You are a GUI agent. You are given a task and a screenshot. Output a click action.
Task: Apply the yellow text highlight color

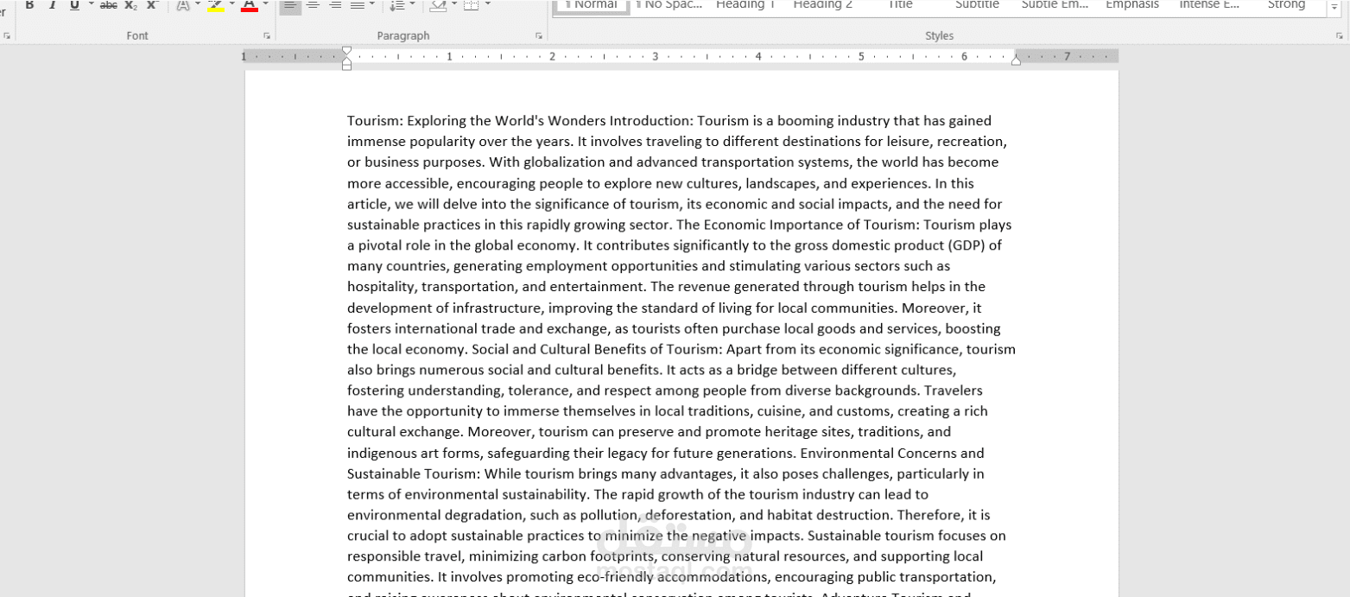(x=215, y=5)
